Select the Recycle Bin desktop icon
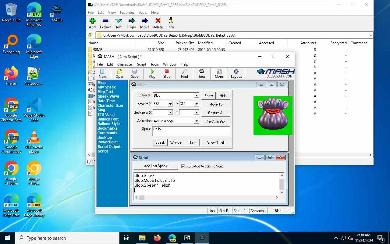Image resolution: width=390 pixels, height=244 pixels. point(11,13)
